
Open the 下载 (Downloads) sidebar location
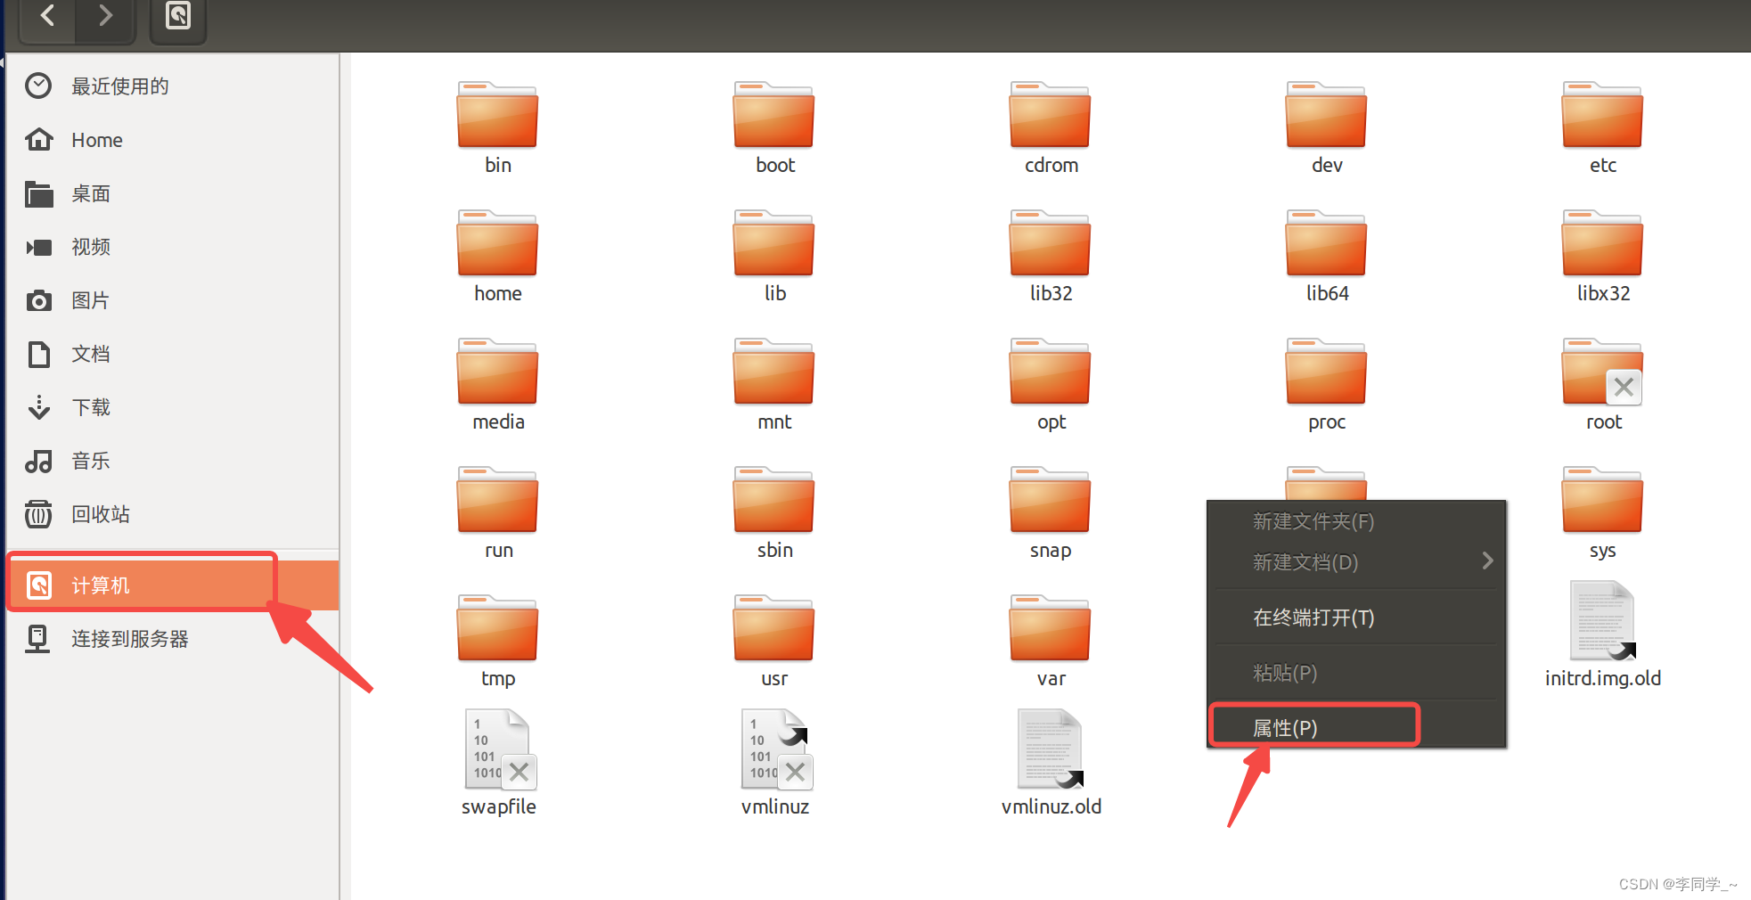(x=90, y=407)
